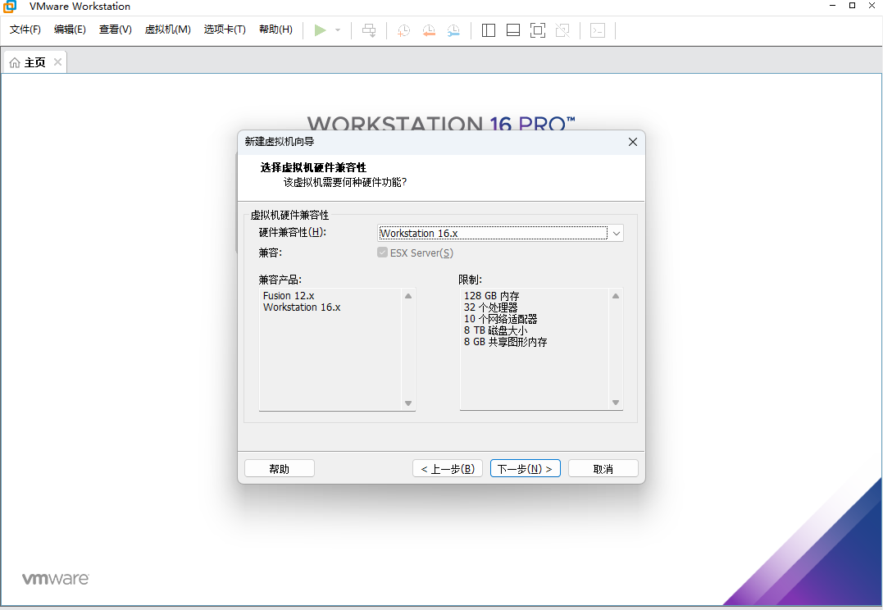
Task: Open the 文件(F) menu
Action: pyautogui.click(x=25, y=30)
